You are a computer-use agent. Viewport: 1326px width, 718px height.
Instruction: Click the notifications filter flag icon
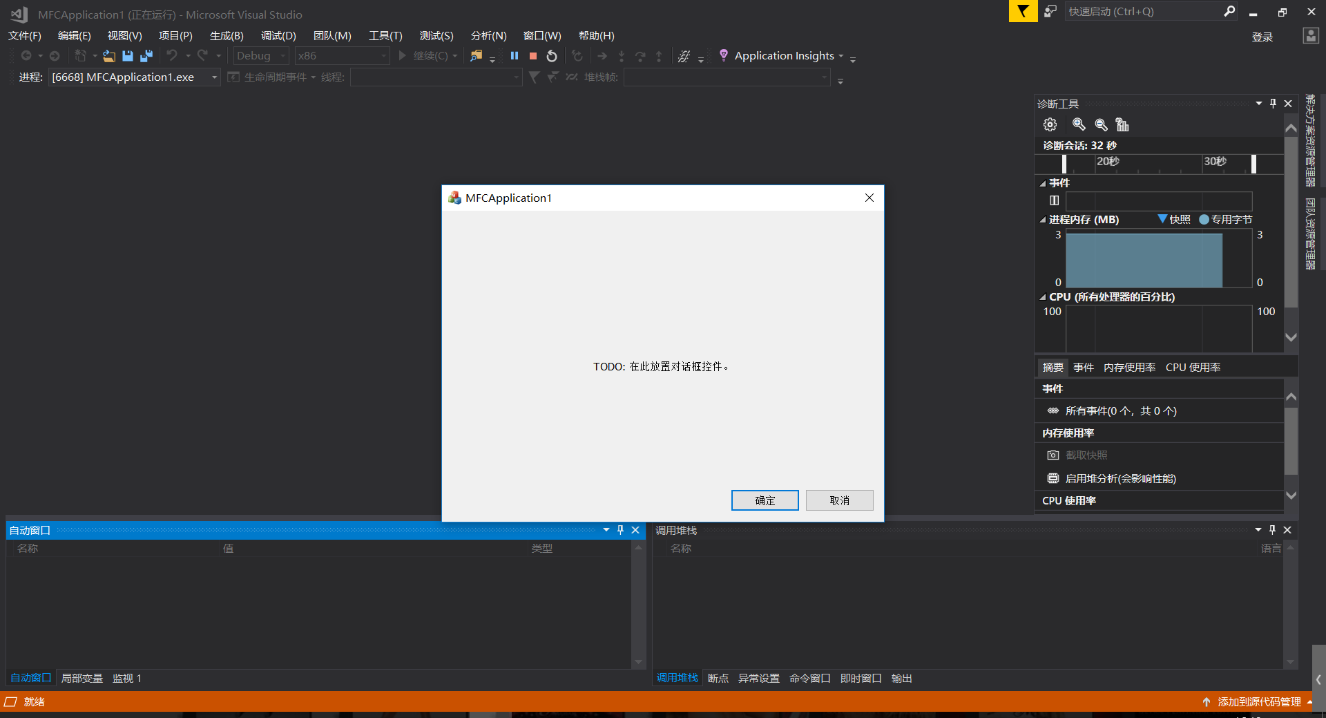[1023, 11]
